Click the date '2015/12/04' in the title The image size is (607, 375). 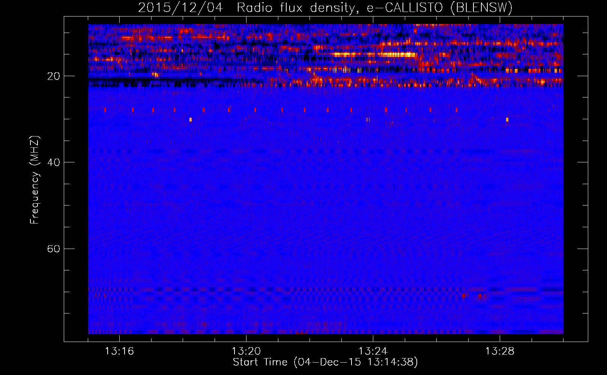point(180,7)
